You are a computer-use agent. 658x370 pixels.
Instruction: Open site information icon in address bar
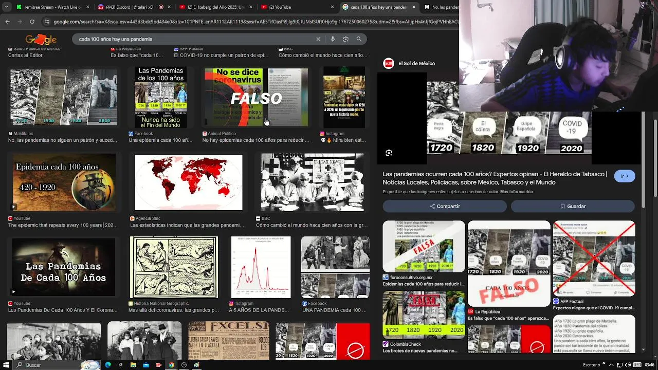(47, 22)
